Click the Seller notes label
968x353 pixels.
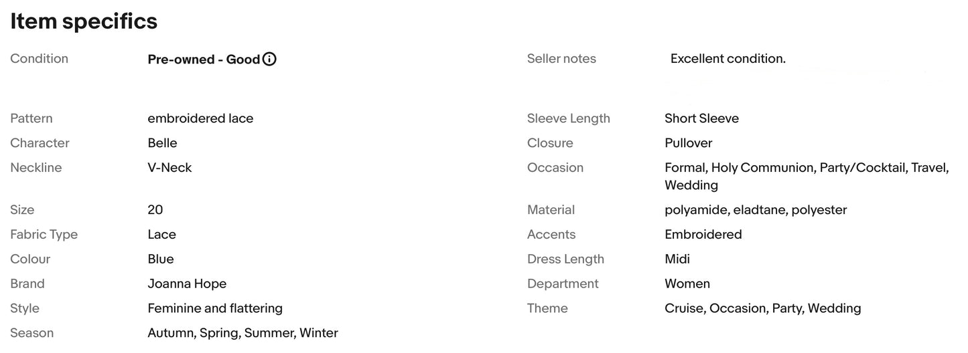[561, 59]
